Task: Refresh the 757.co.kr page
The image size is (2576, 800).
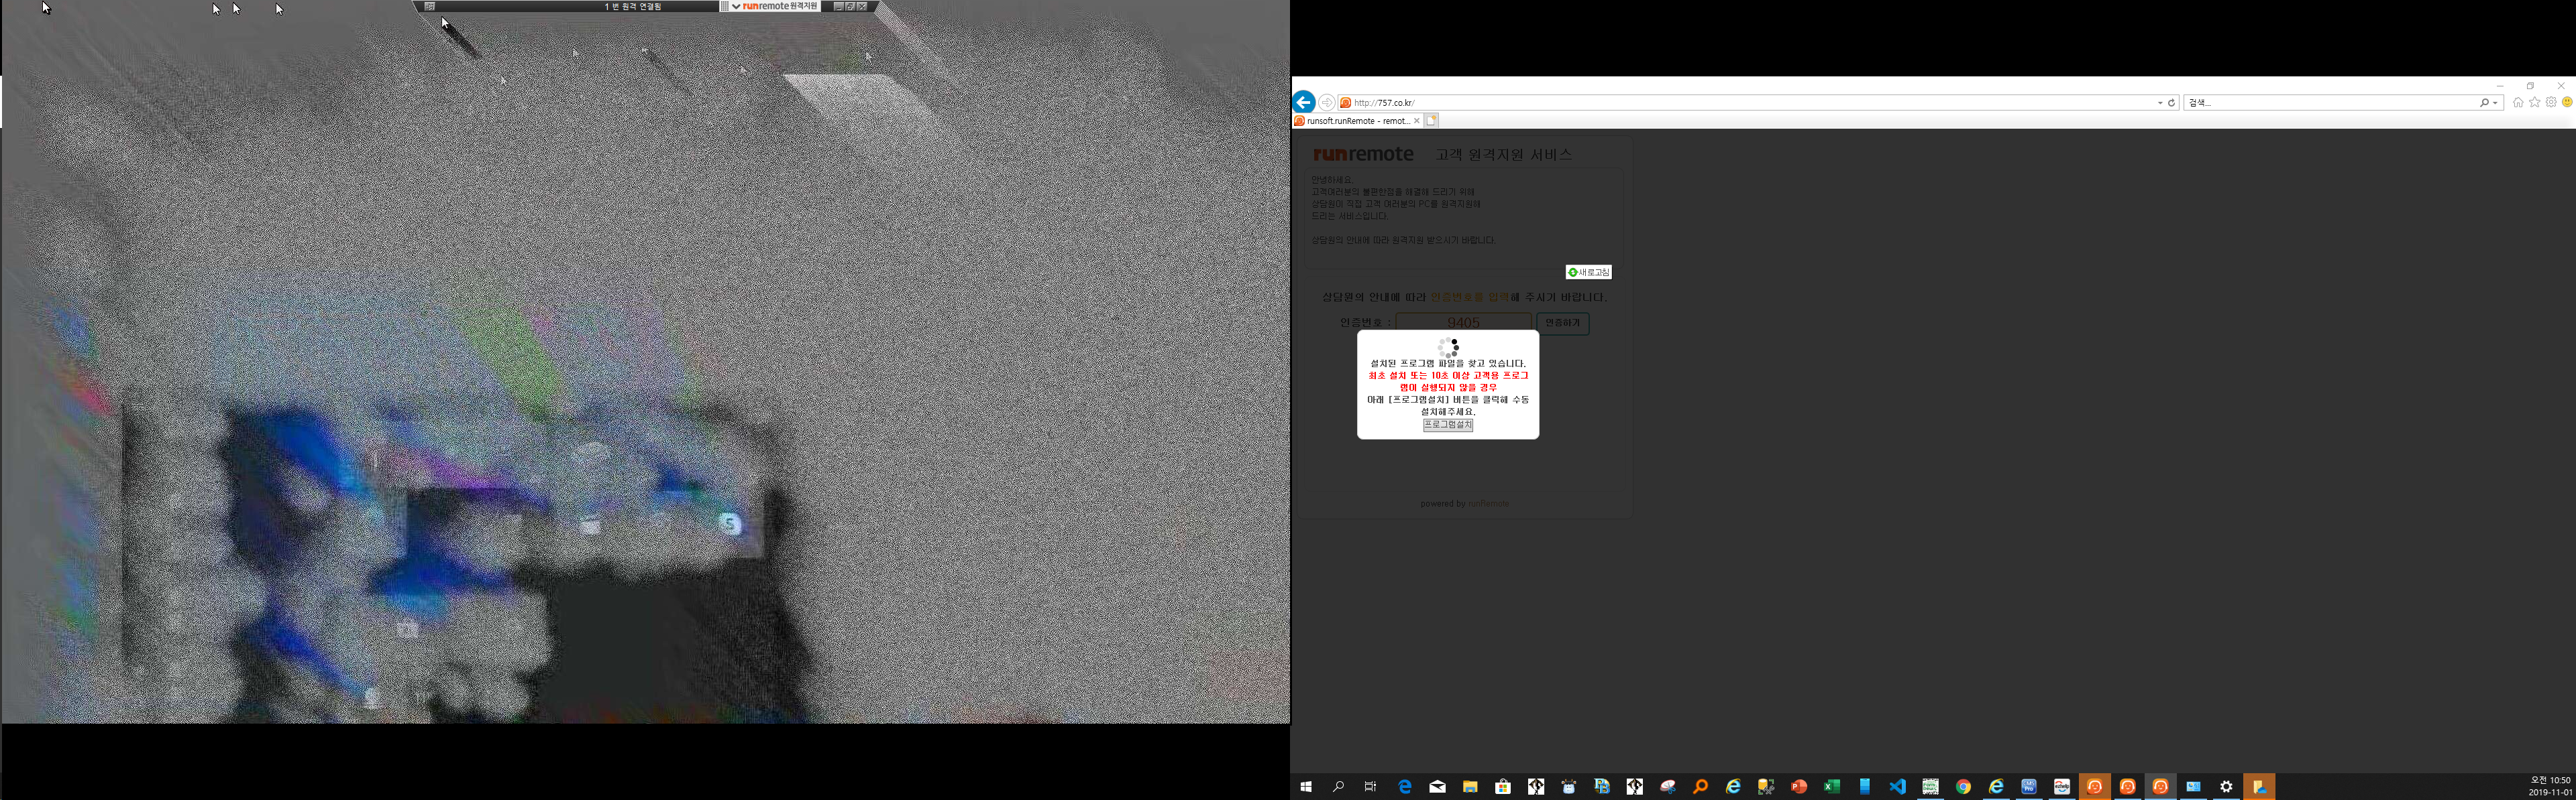Action: [2171, 103]
